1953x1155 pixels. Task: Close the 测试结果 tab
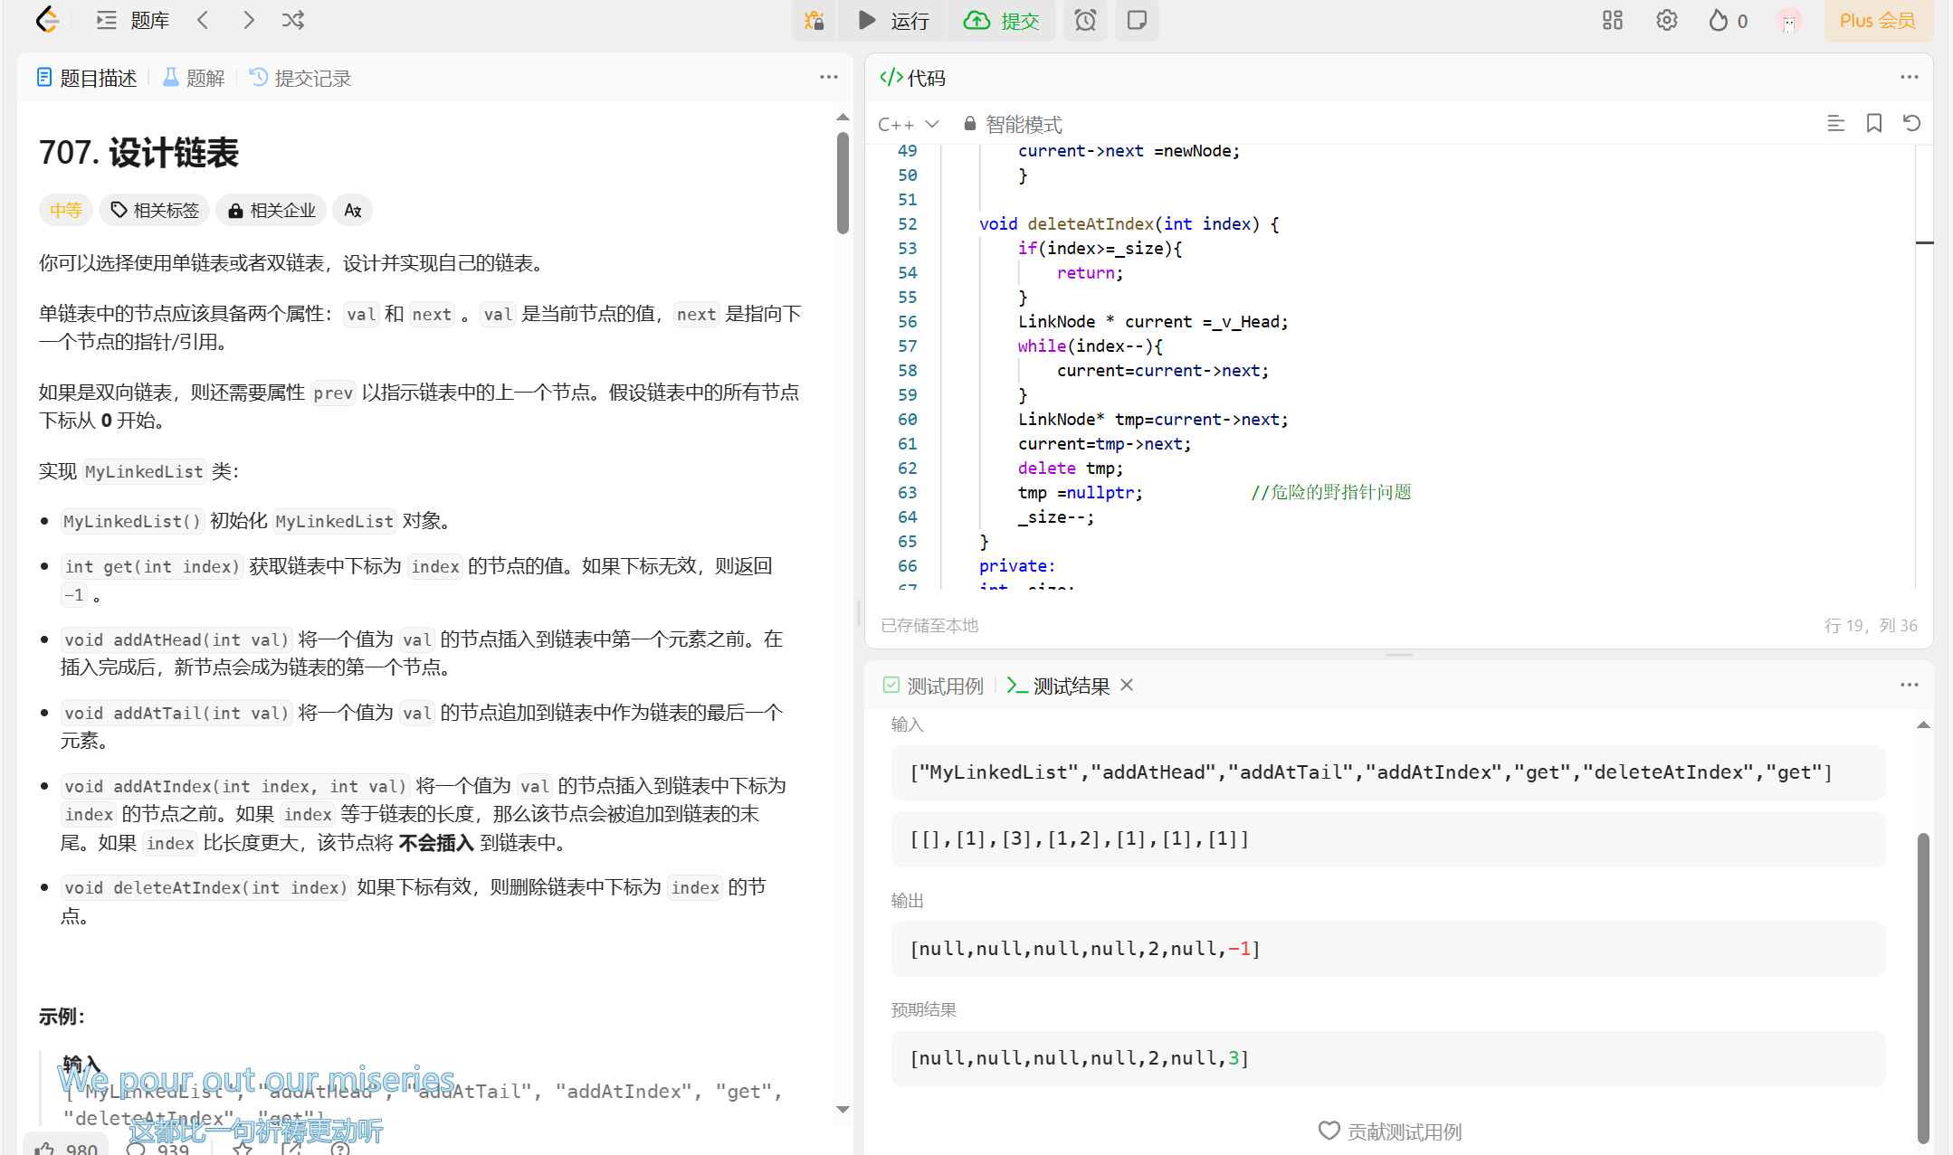click(x=1127, y=685)
